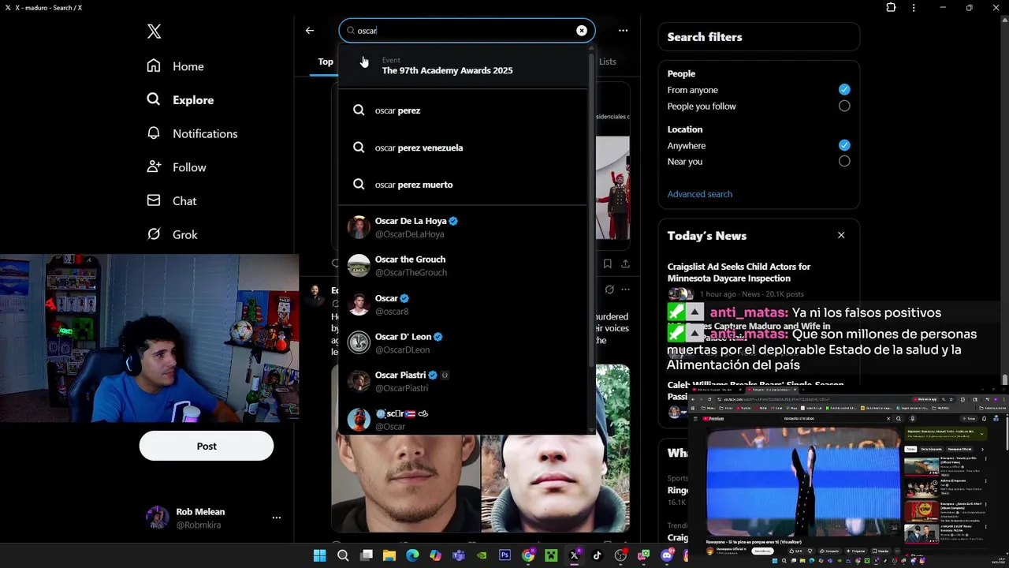The image size is (1009, 568).
Task: Open the Explore section
Action: pyautogui.click(x=180, y=100)
